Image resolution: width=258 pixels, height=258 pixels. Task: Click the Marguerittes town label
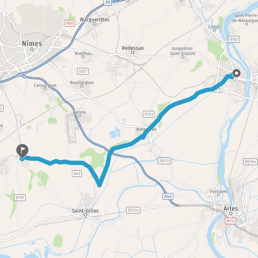point(95,20)
